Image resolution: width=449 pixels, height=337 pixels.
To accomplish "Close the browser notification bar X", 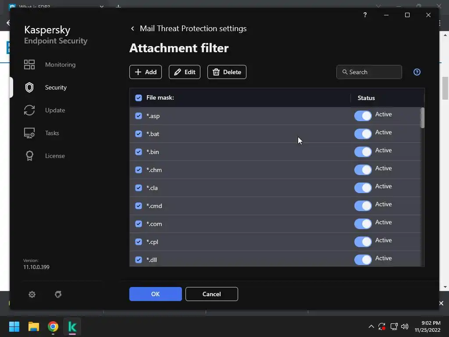I will [441, 303].
